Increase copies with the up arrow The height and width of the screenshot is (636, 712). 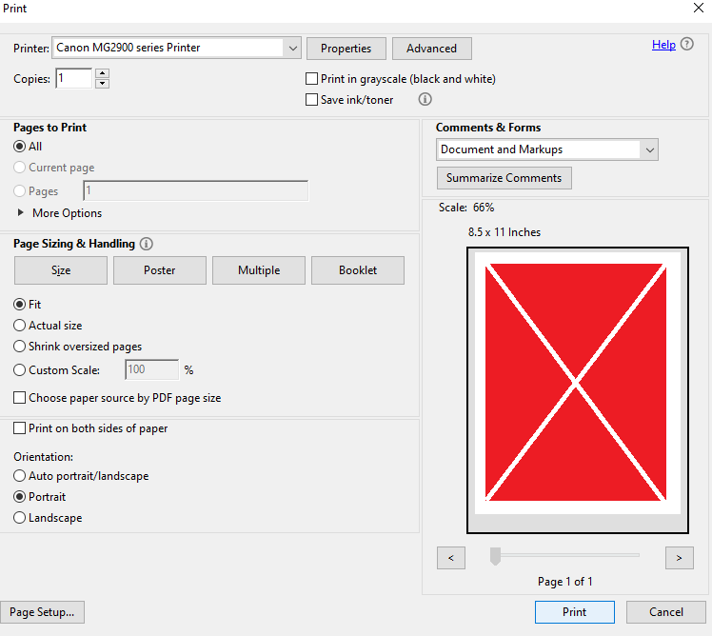[103, 73]
